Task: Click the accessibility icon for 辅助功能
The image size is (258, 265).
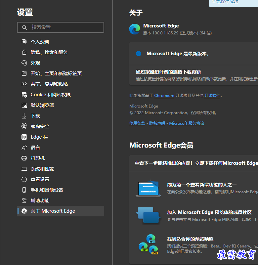Action: click(24, 200)
